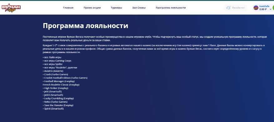Open the Главная menu item
274x122 pixels.
click(x=68, y=8)
